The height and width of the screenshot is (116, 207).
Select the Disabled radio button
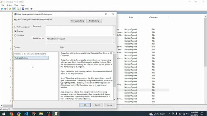click(x=16, y=35)
